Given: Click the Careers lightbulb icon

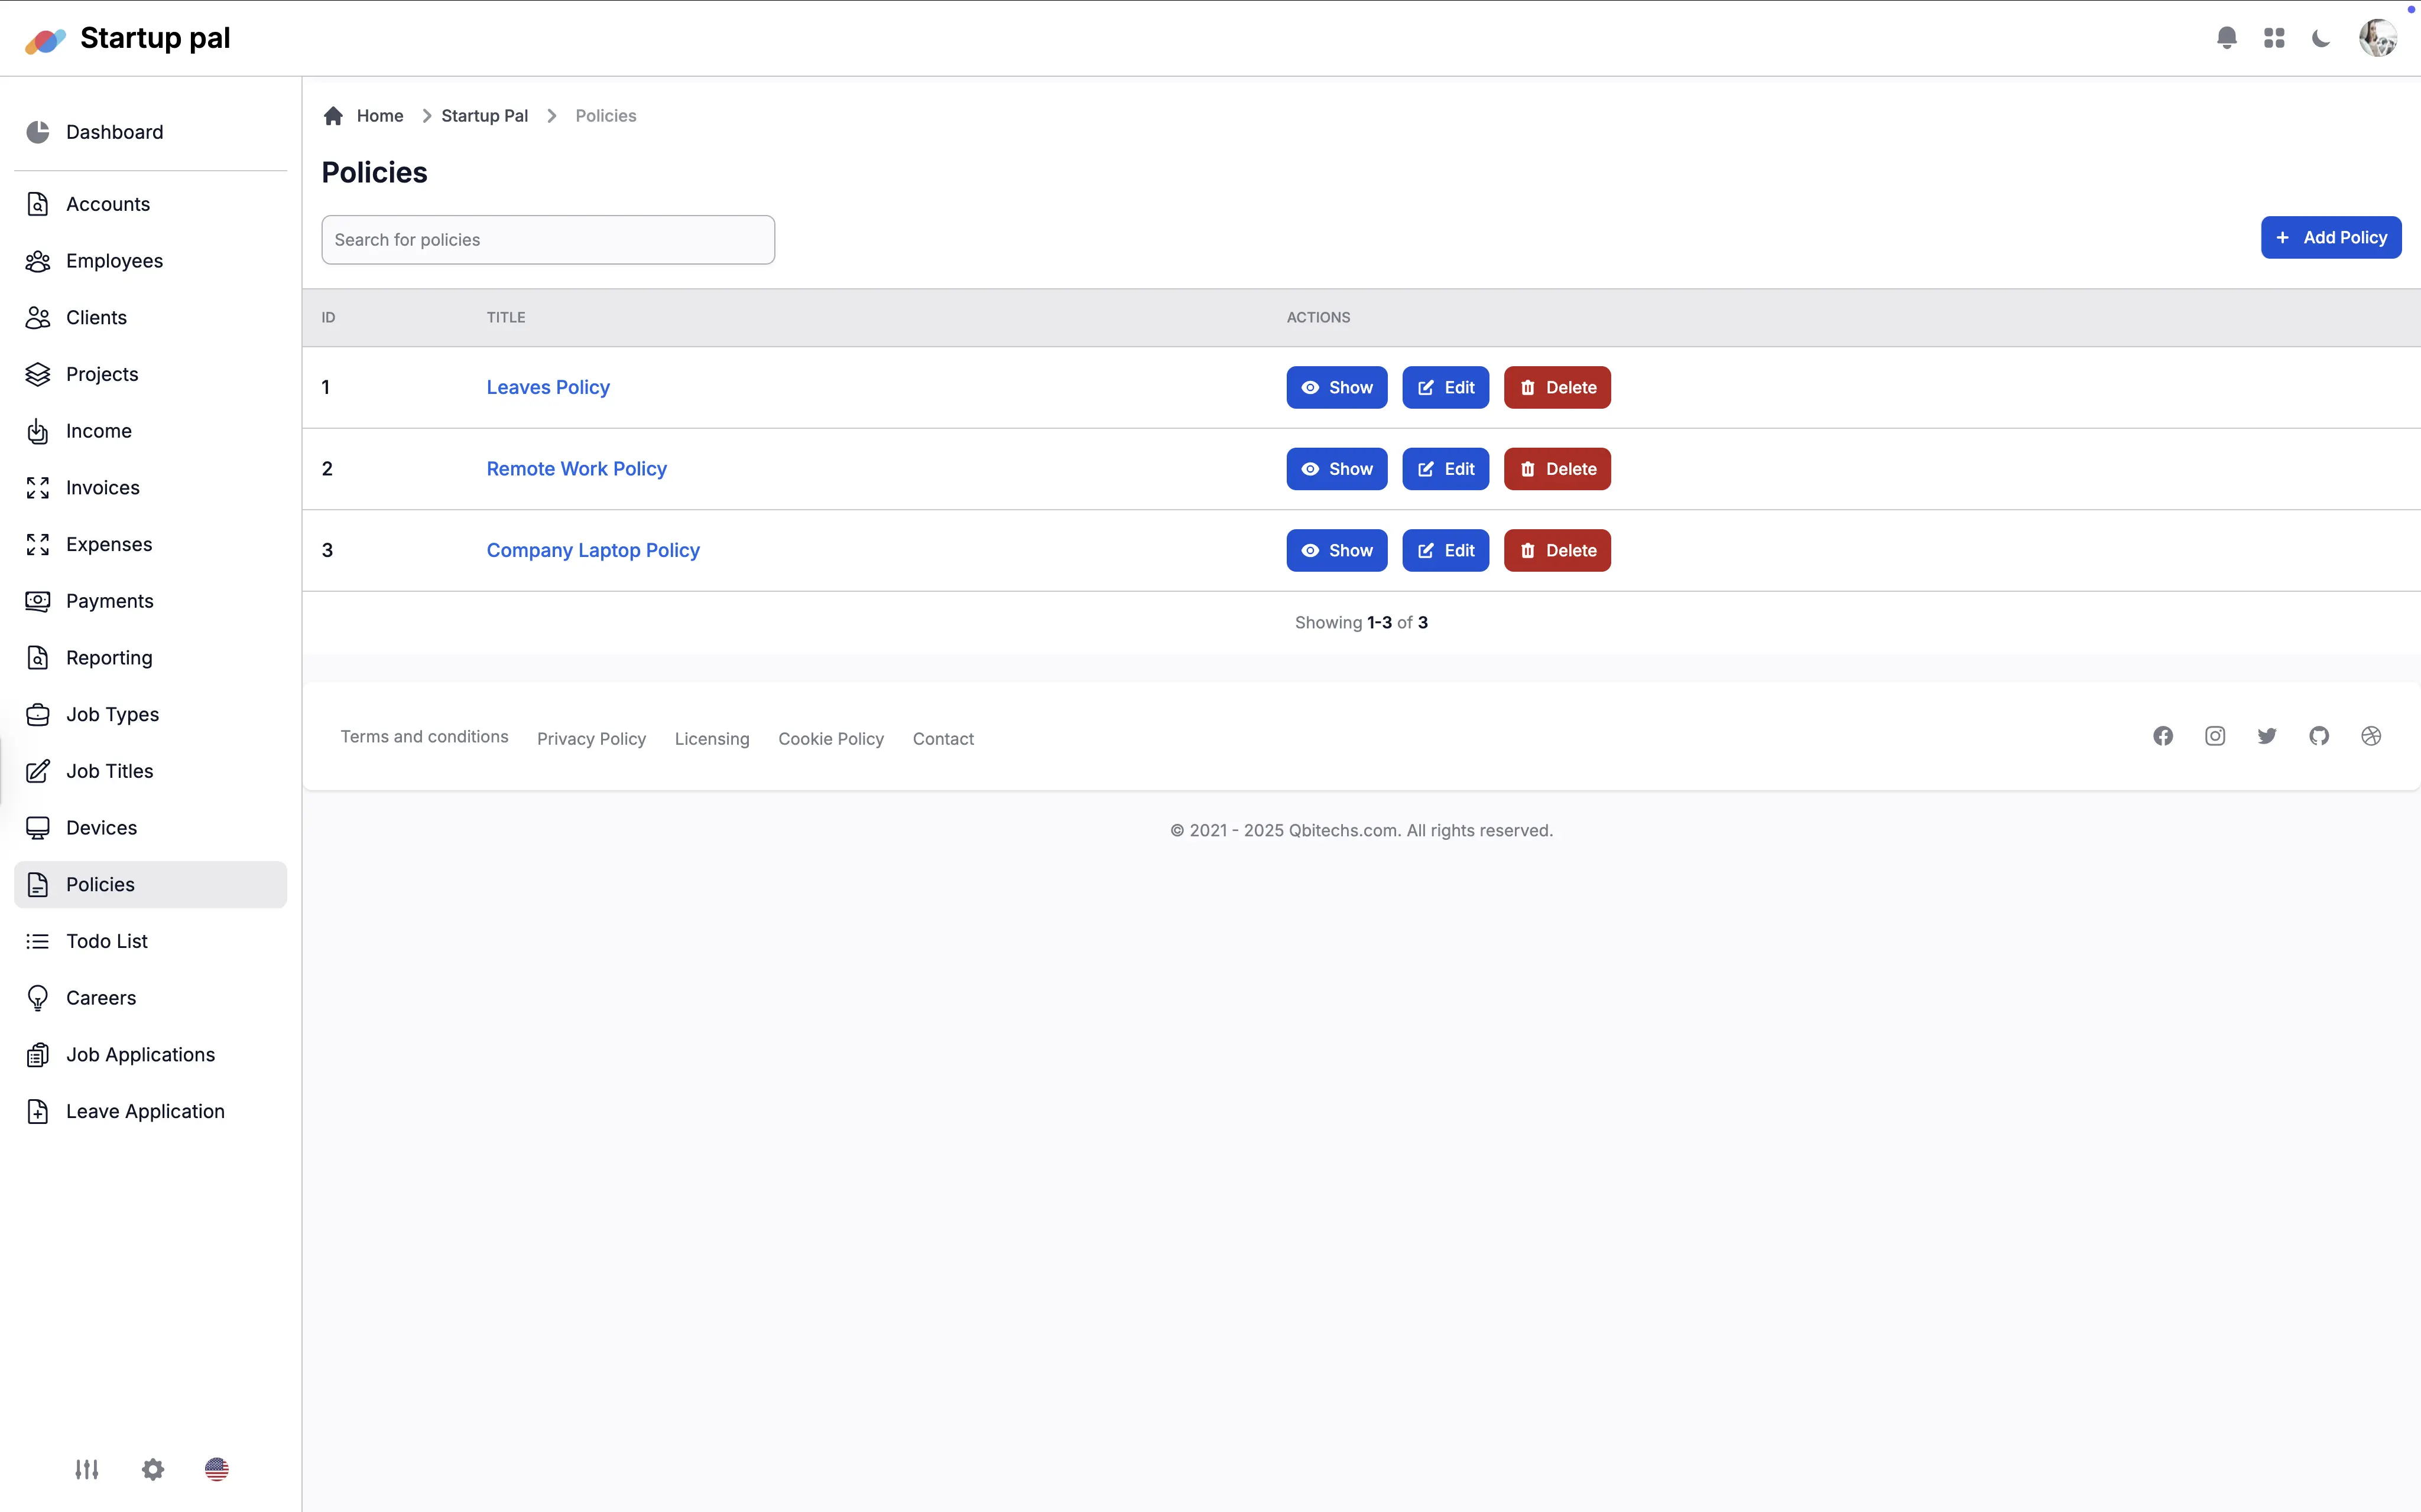Looking at the screenshot, I should [38, 998].
